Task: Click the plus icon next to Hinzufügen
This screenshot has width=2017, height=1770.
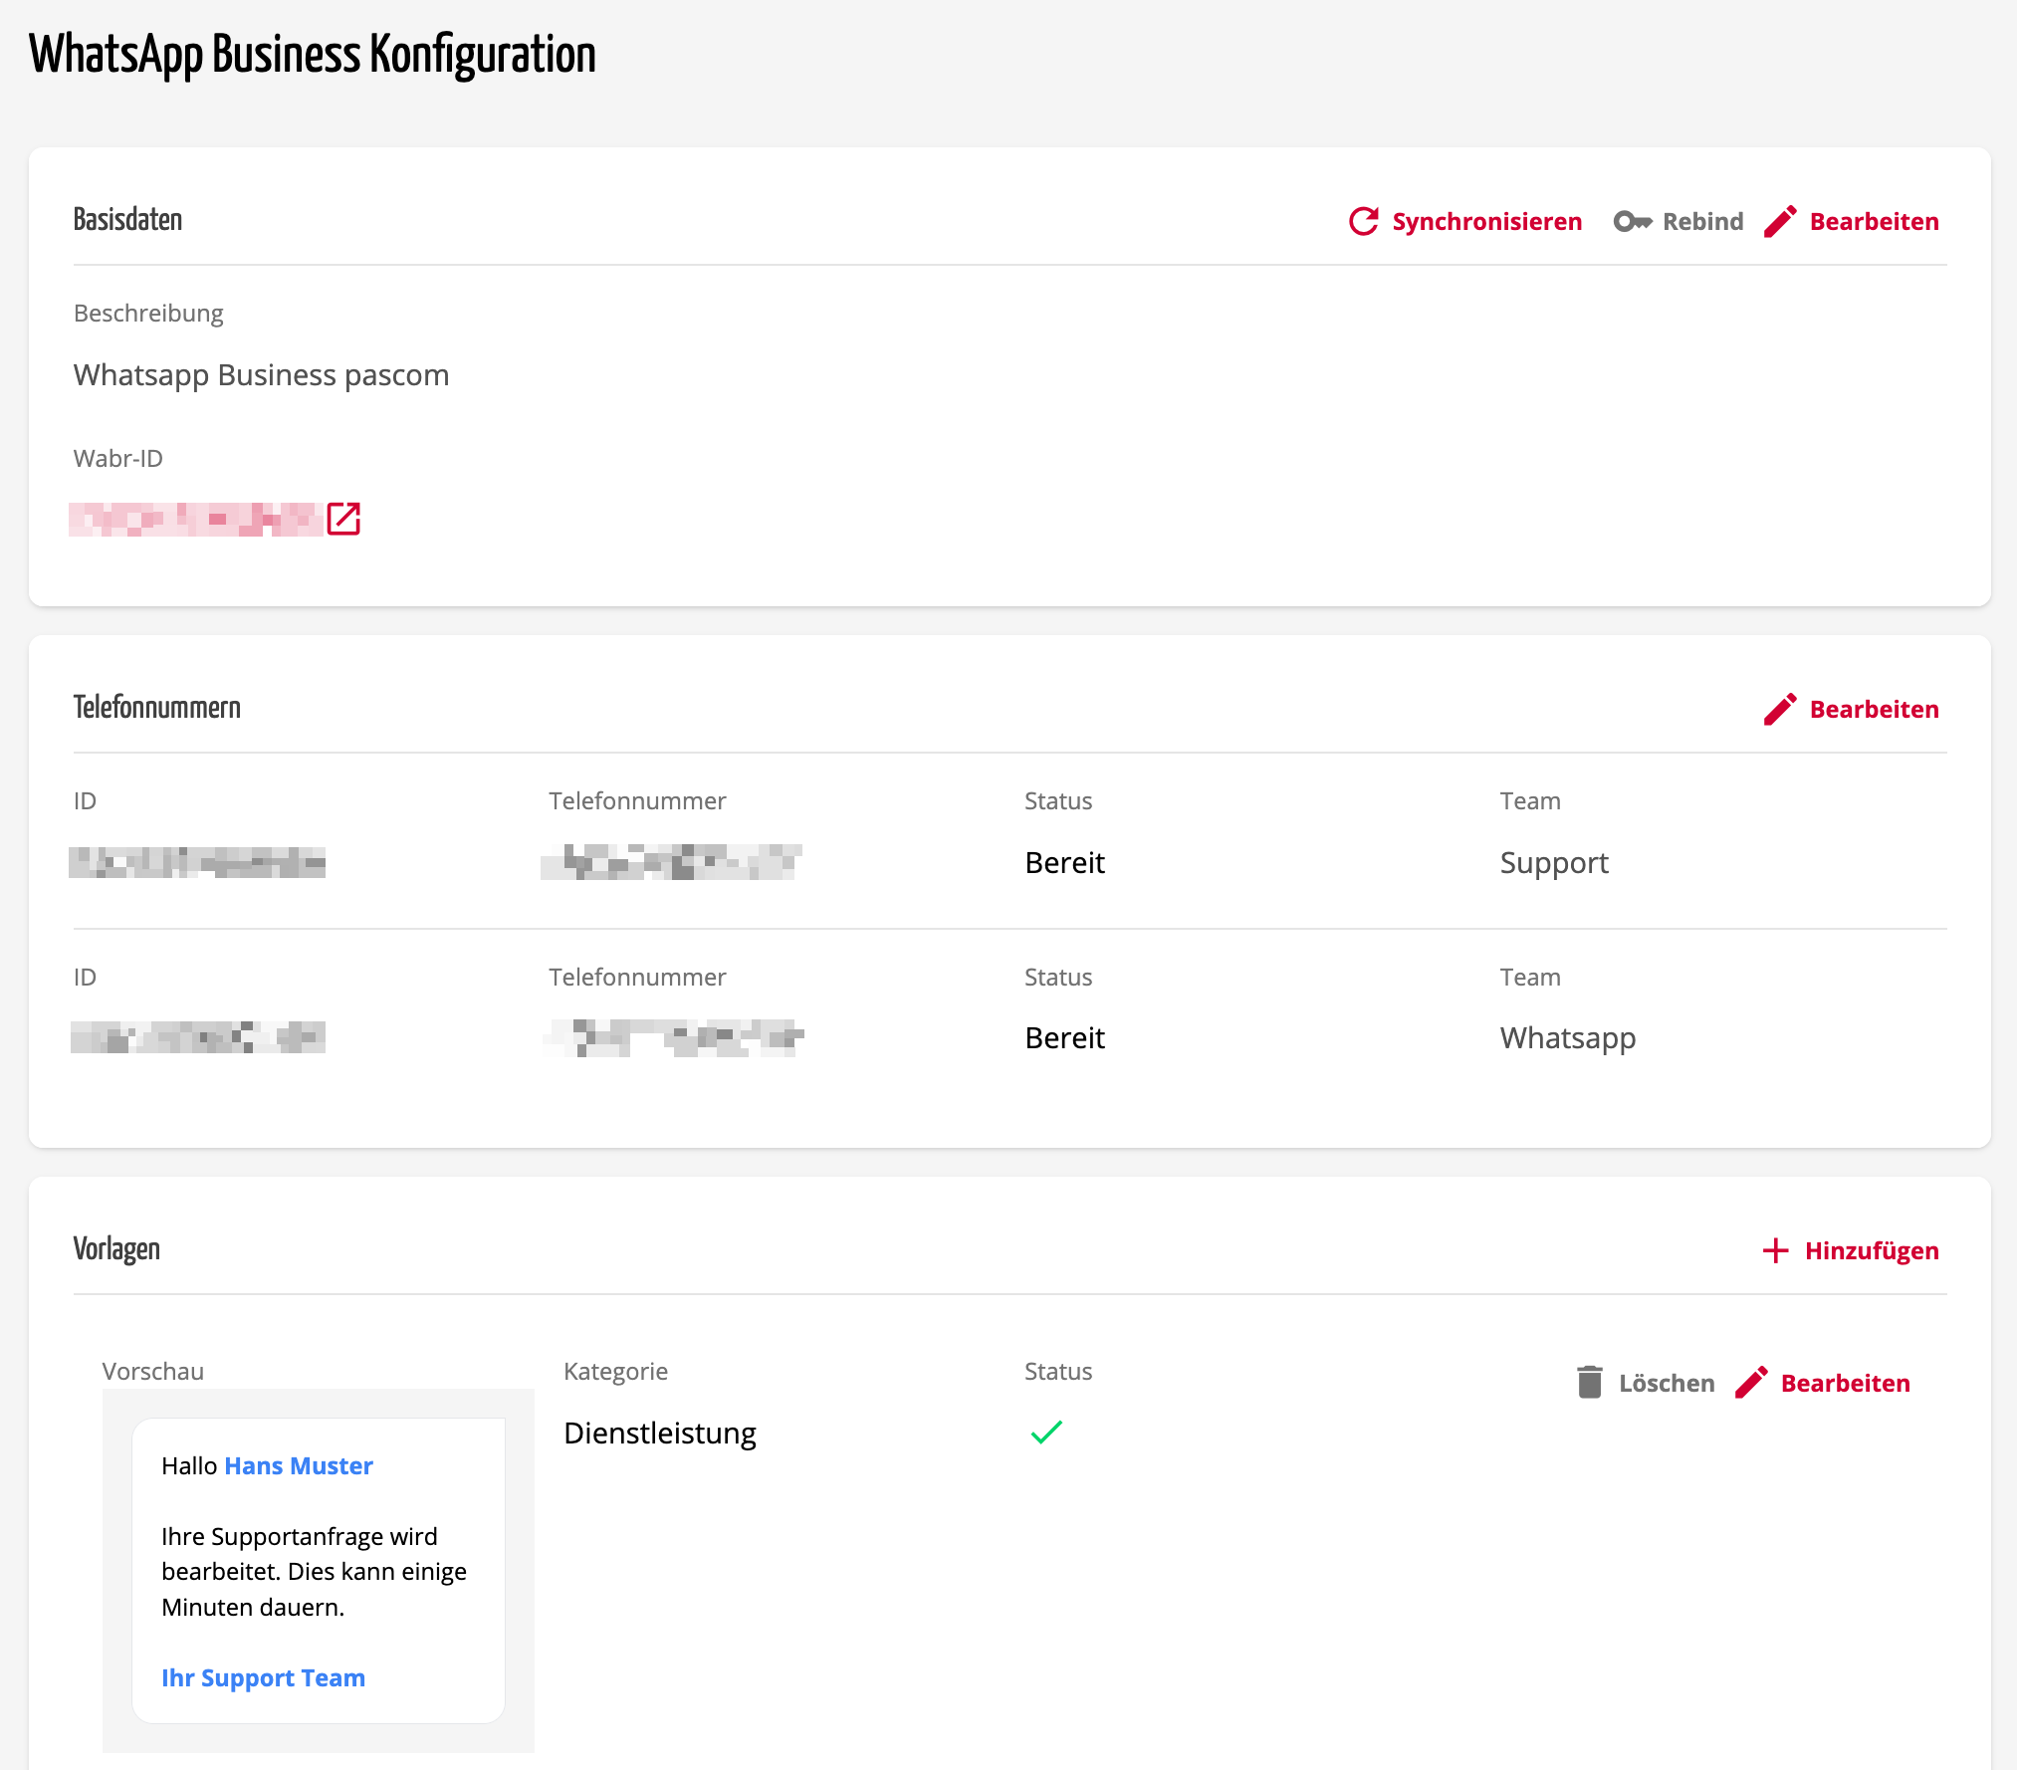Action: coord(1775,1250)
